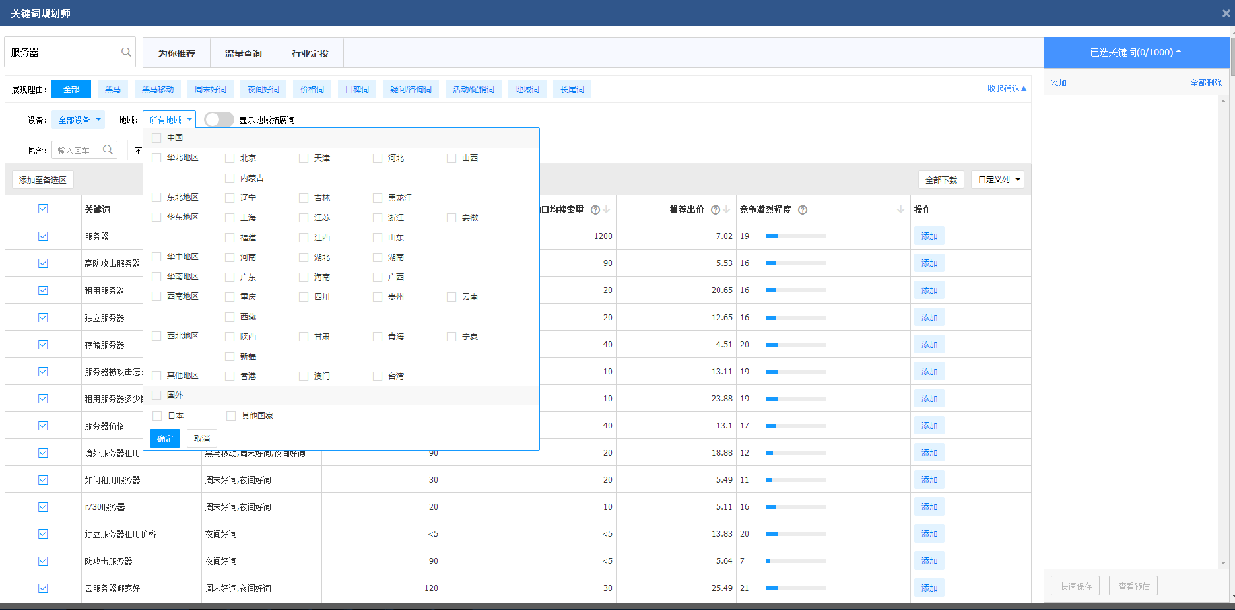Viewport: 1235px width, 610px height.
Task: Click the help icon next to 竞争激烈程度
Action: pos(803,210)
